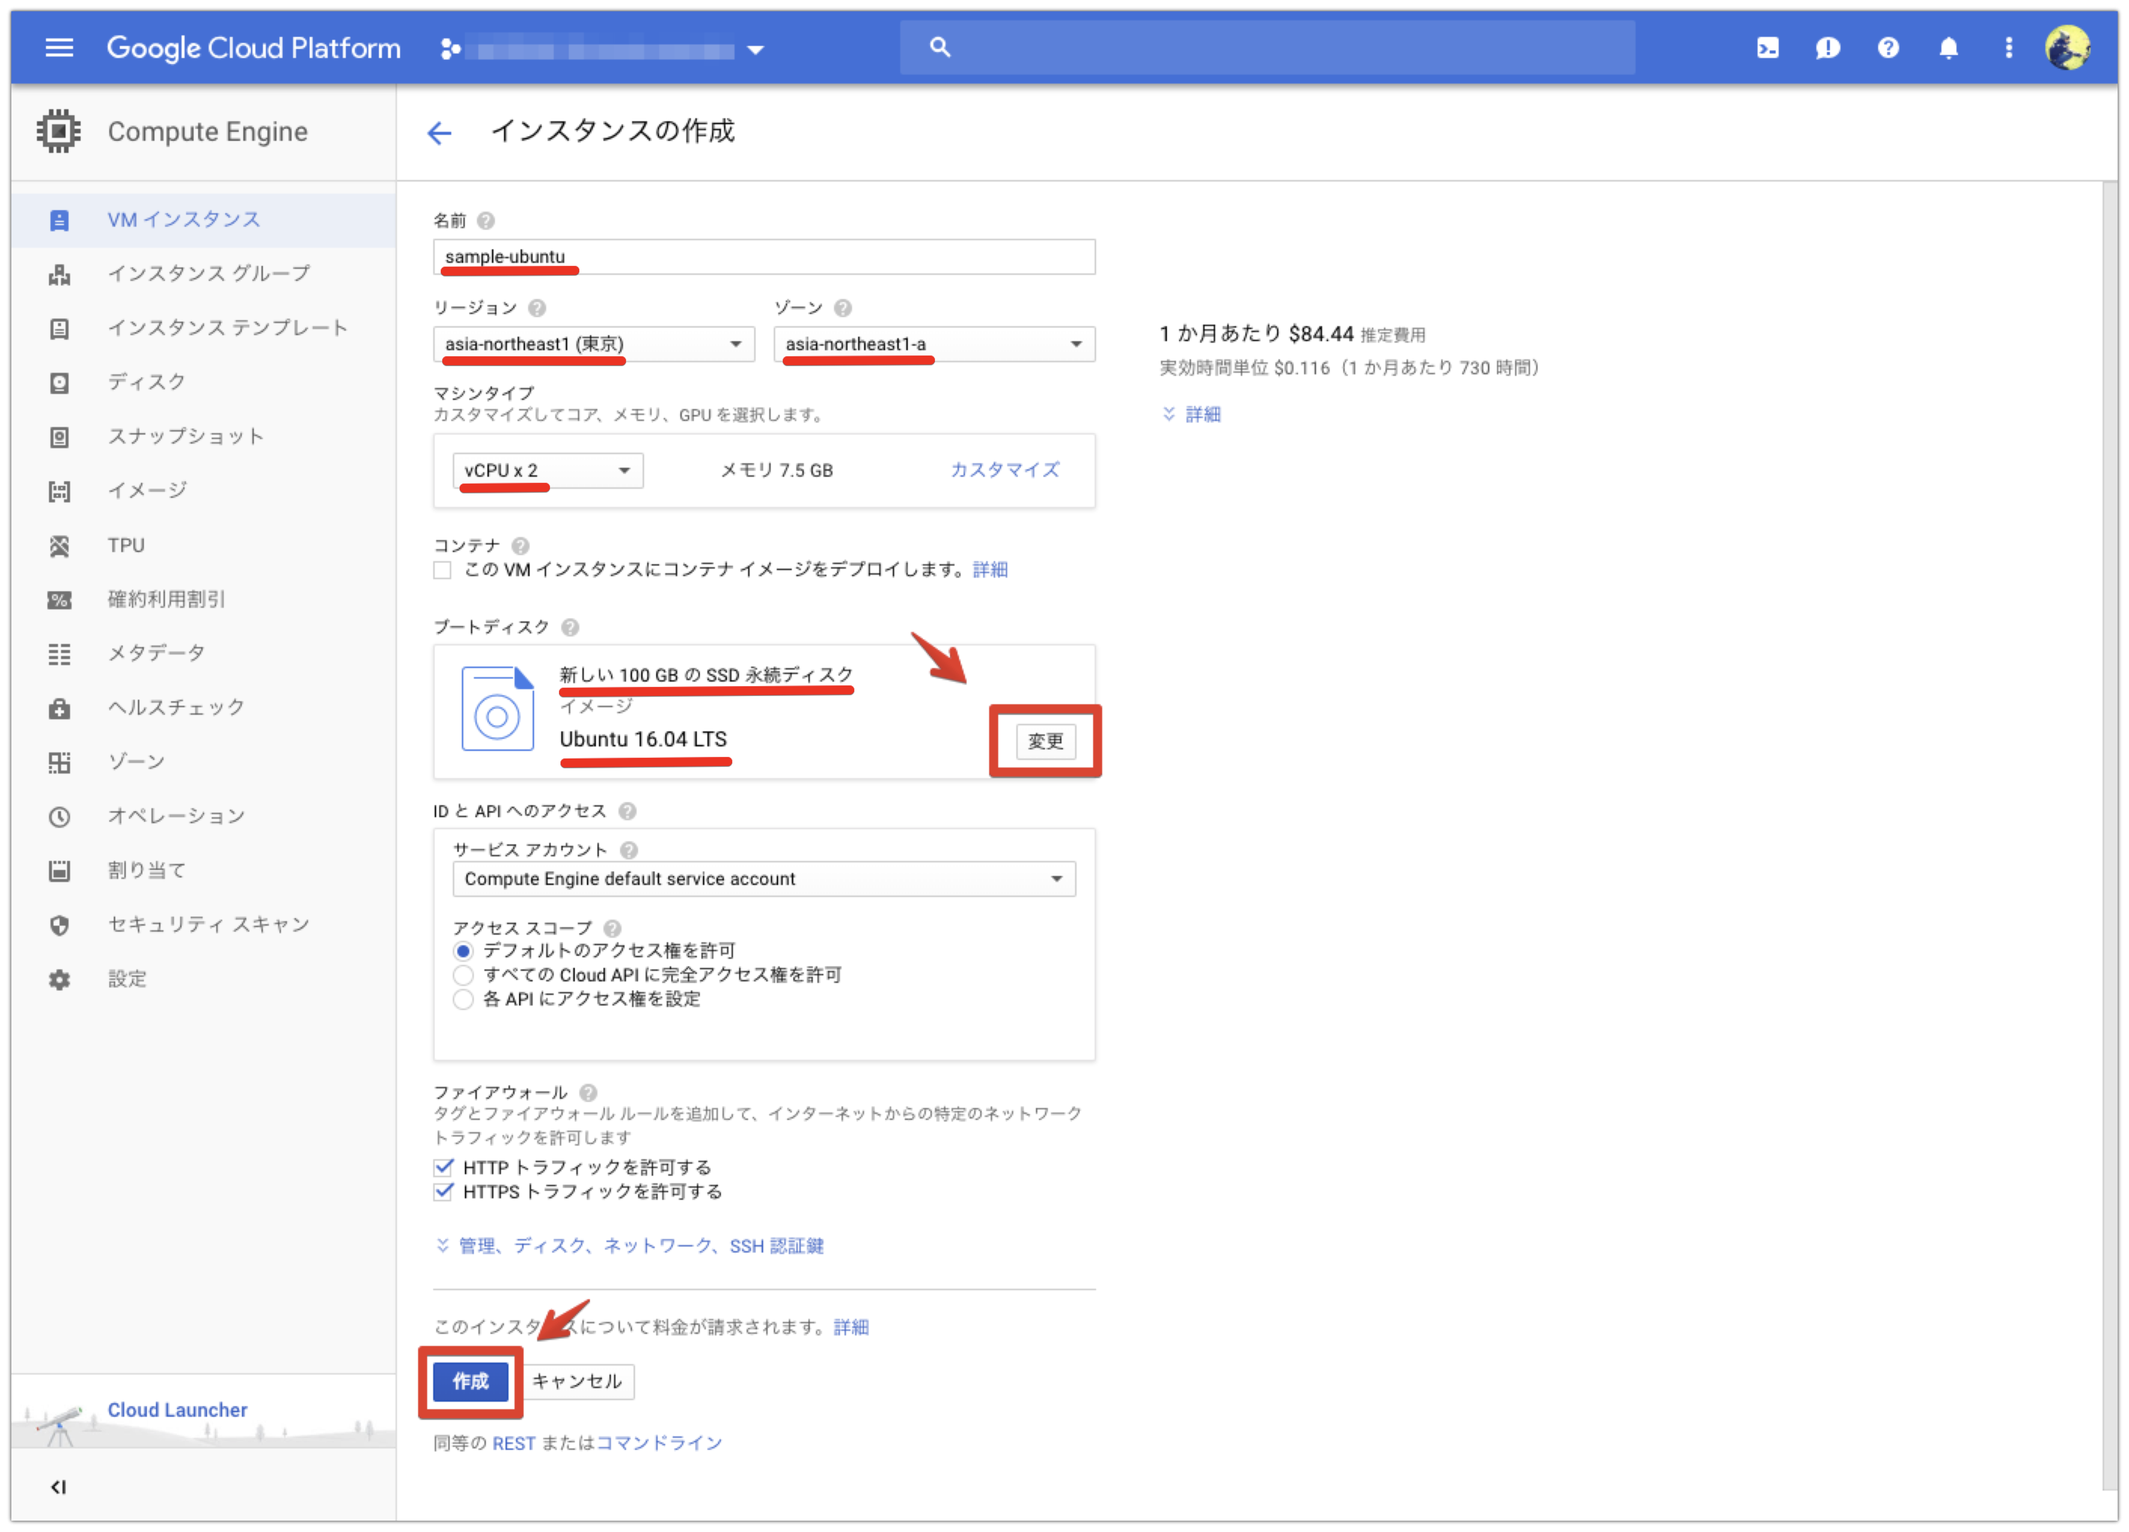Viewport: 2129px width, 1532px height.
Task: Open the help question mark menu
Action: coord(1889,48)
